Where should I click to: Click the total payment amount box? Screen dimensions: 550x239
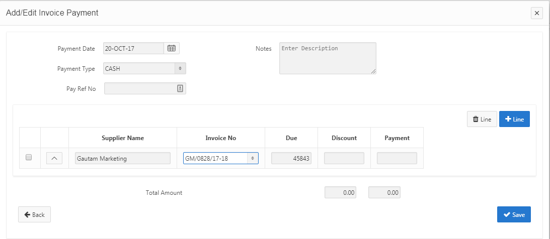(x=384, y=192)
